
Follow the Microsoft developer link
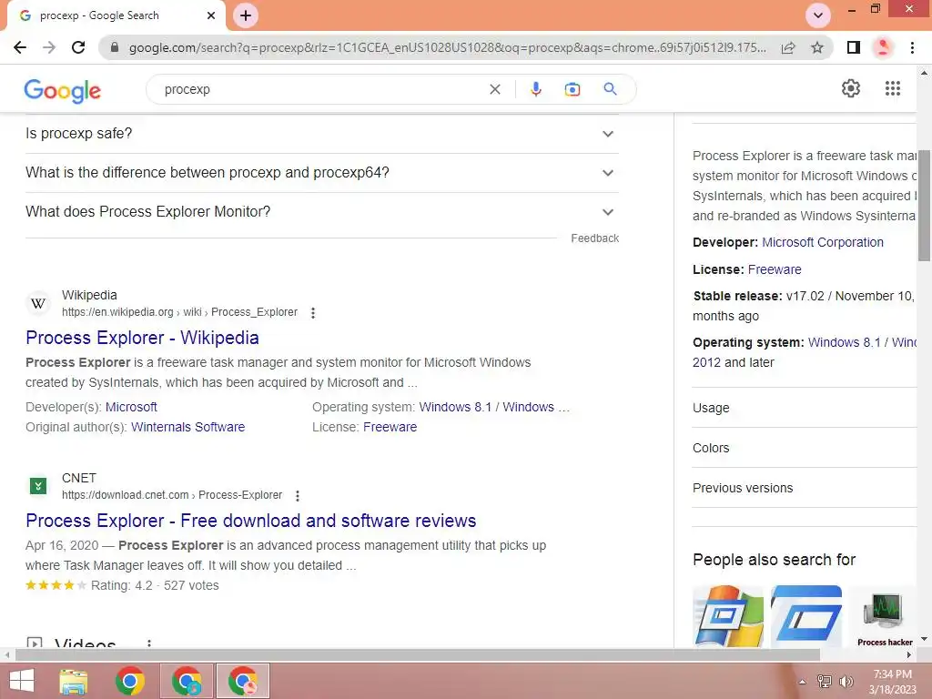pyautogui.click(x=131, y=407)
